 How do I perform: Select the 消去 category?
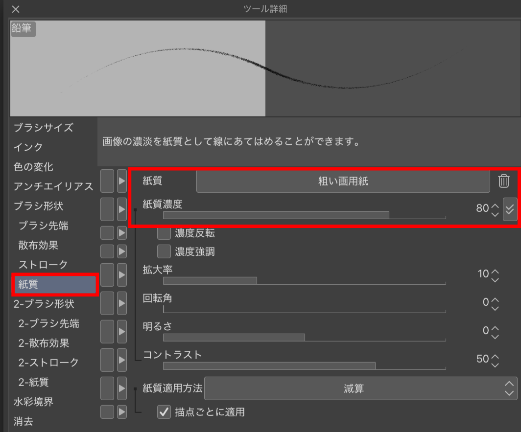24,421
